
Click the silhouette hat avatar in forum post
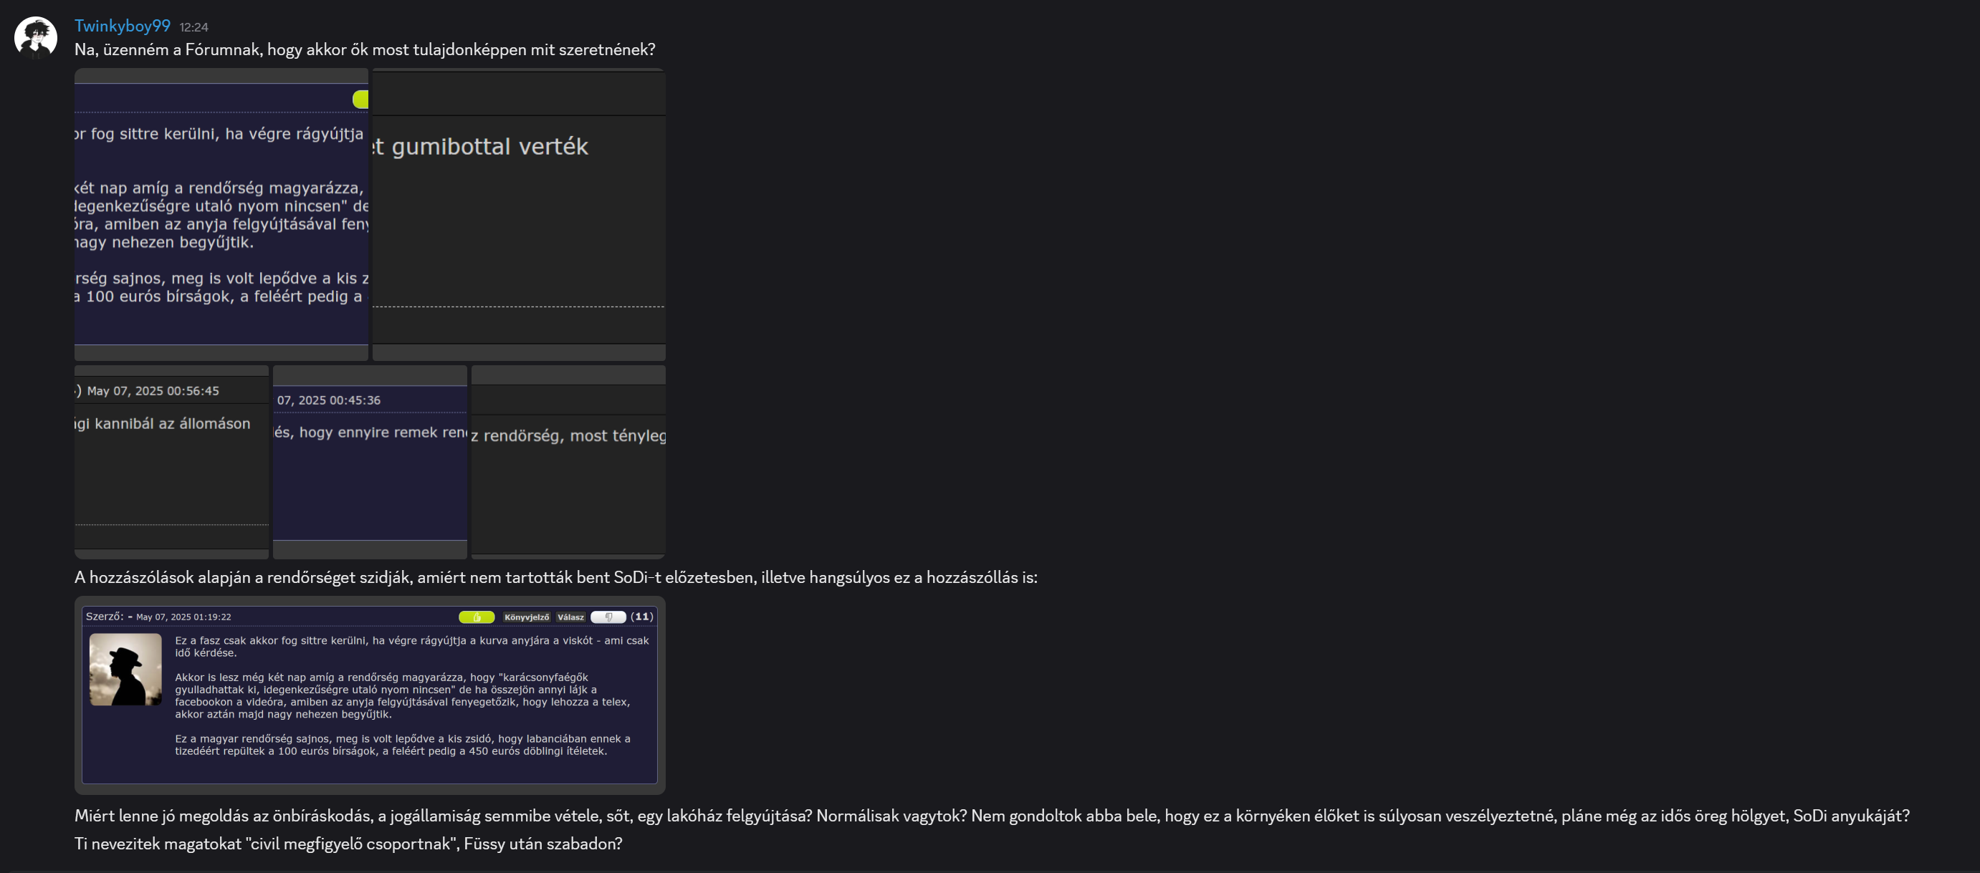pos(125,670)
